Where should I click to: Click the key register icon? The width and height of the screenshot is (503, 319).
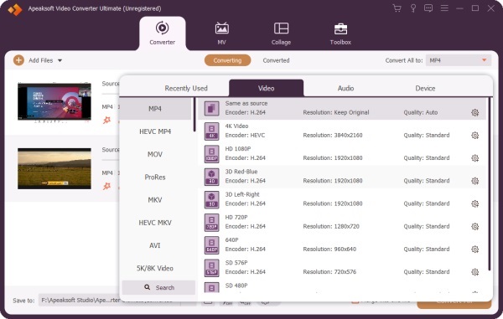[413, 8]
